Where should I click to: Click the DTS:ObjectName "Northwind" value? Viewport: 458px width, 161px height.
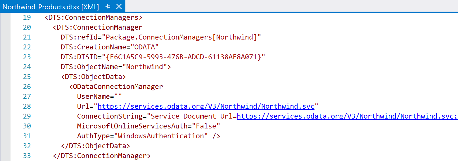pyautogui.click(x=144, y=67)
